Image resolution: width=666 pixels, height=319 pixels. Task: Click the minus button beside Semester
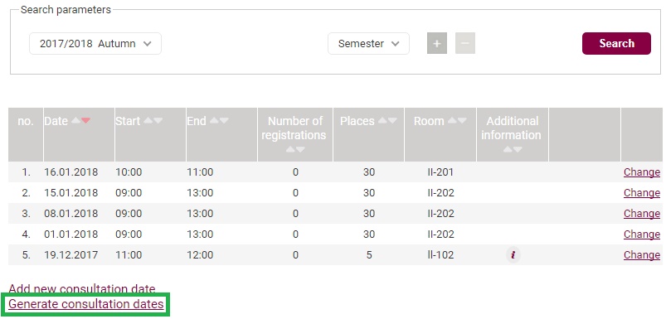point(465,43)
